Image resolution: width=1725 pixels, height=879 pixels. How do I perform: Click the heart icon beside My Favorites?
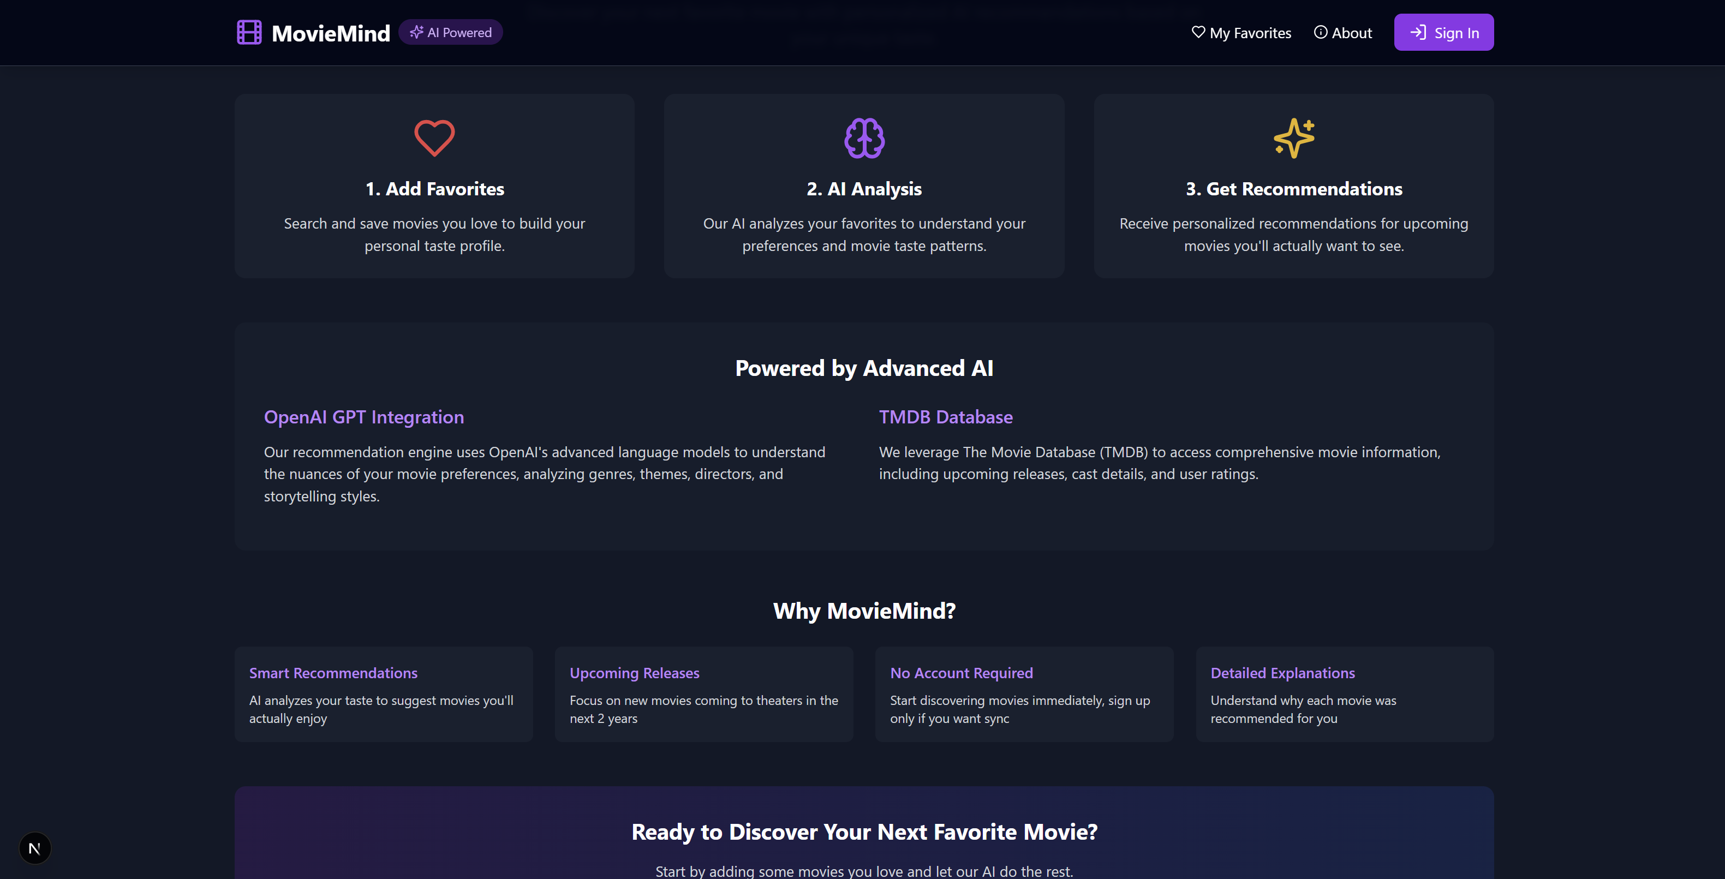click(1198, 32)
